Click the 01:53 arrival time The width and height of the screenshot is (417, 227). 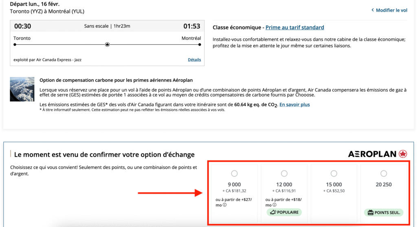click(x=191, y=26)
